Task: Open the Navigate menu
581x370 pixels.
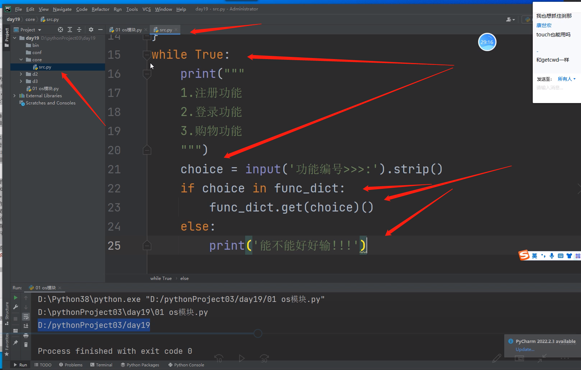Action: tap(62, 9)
